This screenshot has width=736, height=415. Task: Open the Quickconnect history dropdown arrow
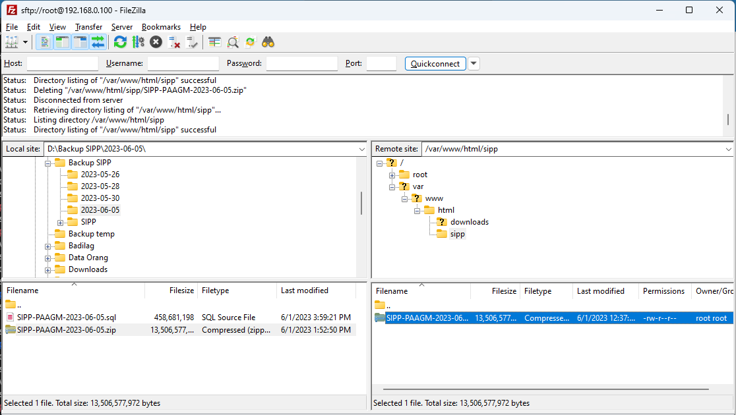coord(474,63)
